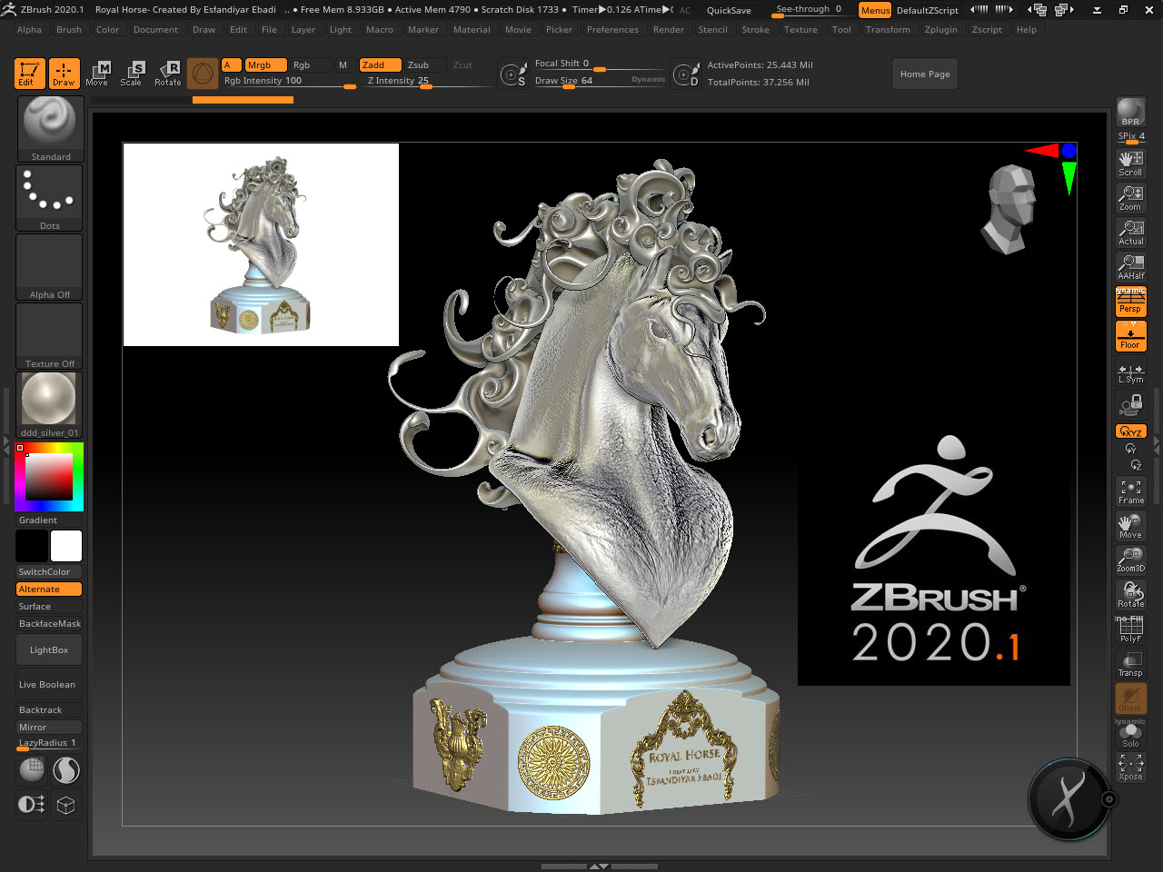Toggle the Menus button

[x=875, y=10]
